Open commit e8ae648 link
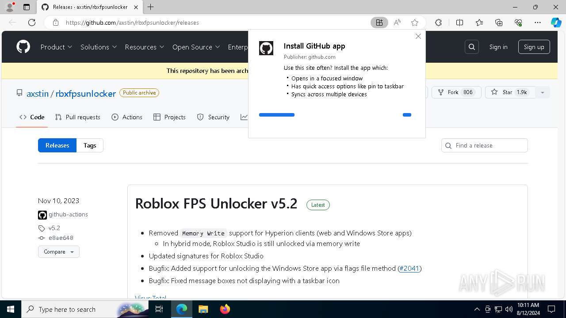Image resolution: width=566 pixels, height=318 pixels. [61, 238]
